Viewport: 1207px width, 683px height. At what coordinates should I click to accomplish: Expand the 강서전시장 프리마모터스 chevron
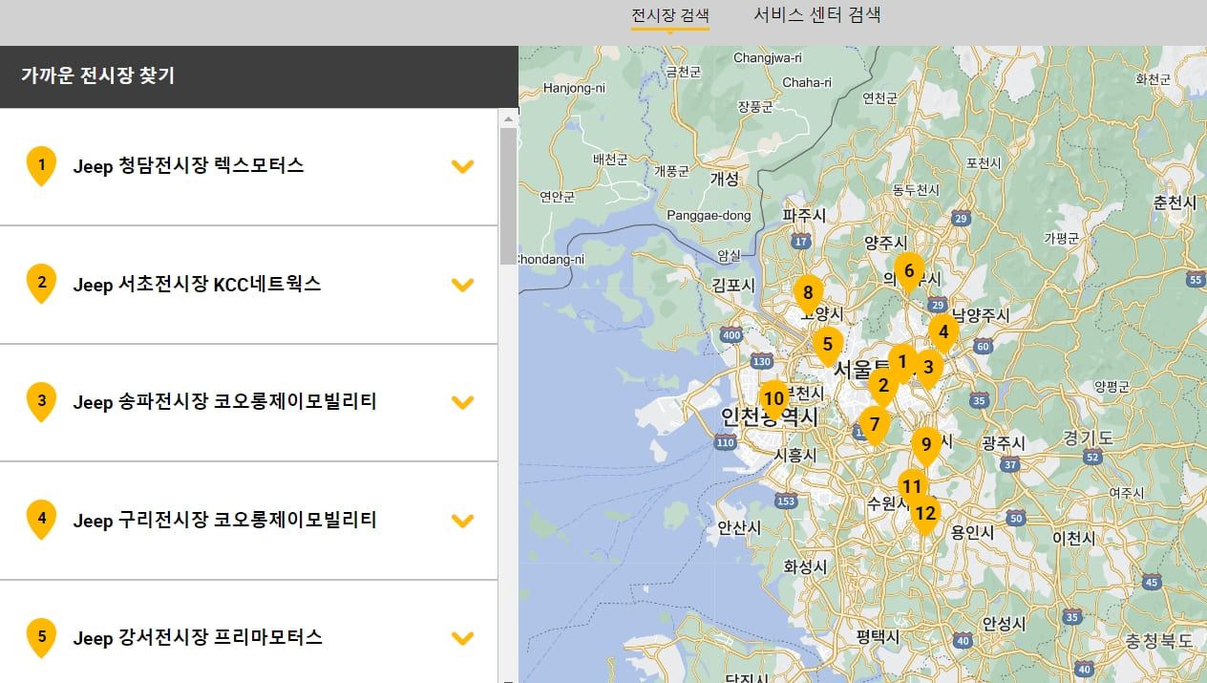[x=462, y=638]
